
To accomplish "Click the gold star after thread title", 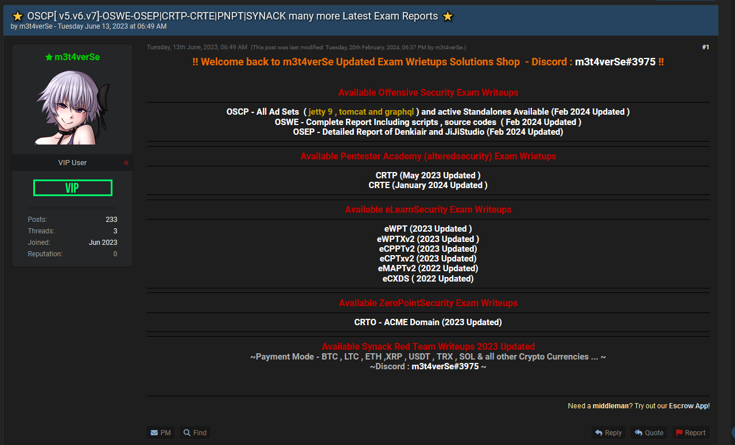I will coord(448,16).
